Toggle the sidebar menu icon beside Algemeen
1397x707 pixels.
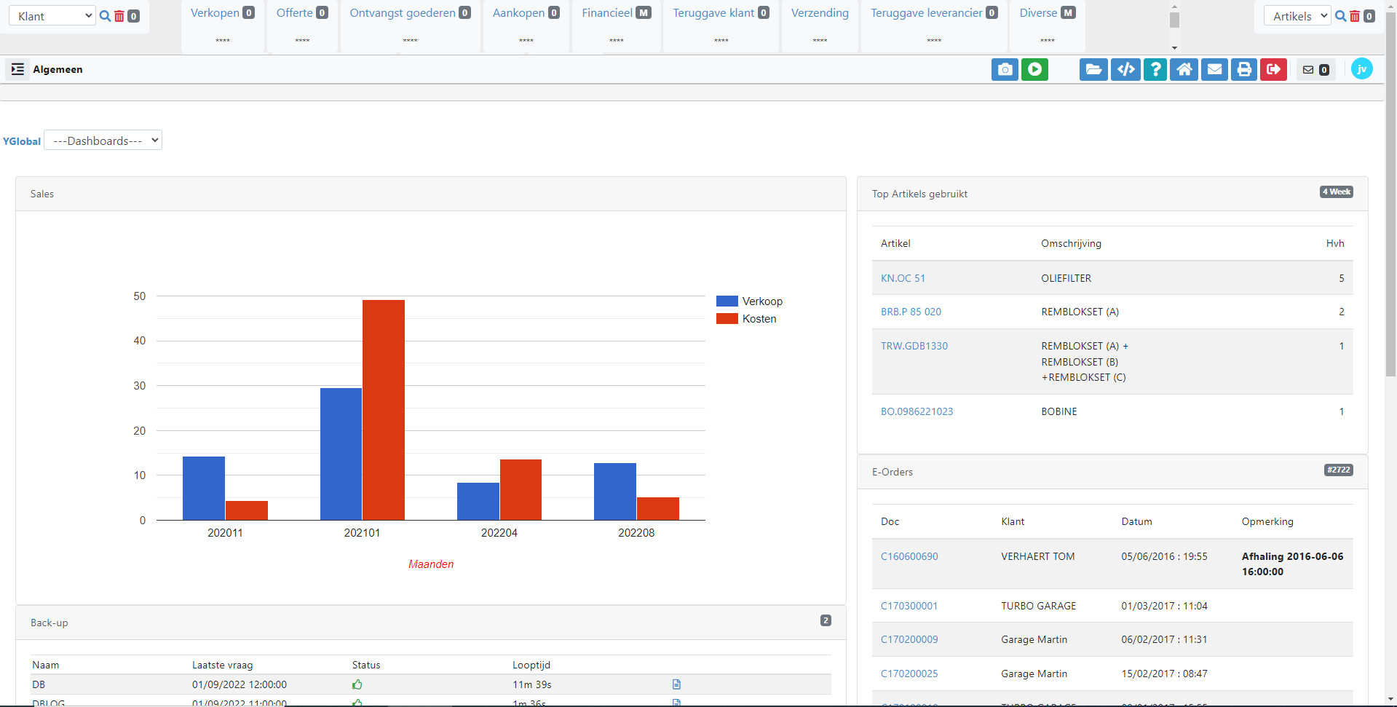(17, 69)
